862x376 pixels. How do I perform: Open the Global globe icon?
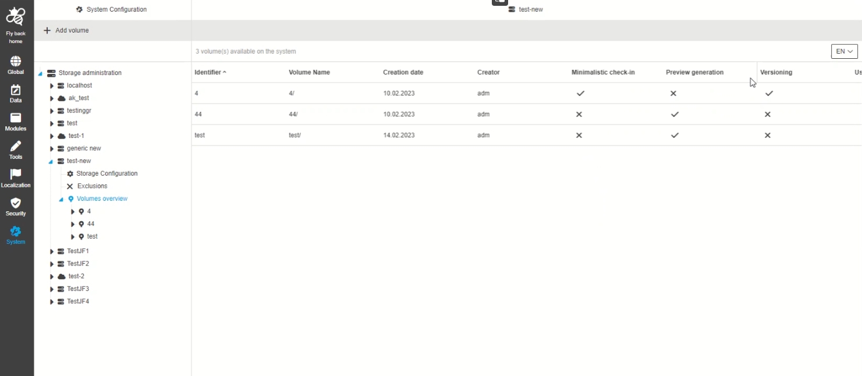(x=16, y=61)
